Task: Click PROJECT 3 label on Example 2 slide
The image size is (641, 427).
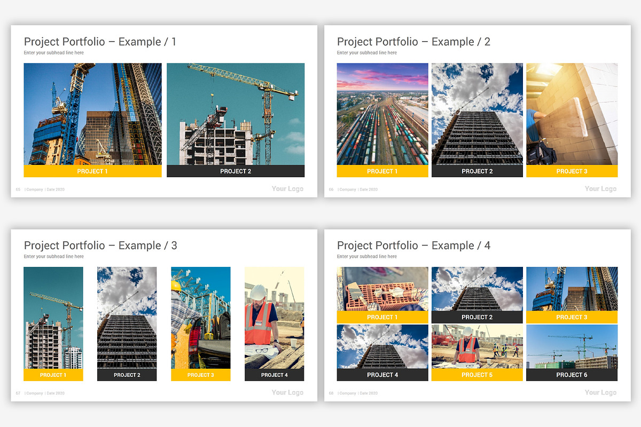Action: pos(572,171)
